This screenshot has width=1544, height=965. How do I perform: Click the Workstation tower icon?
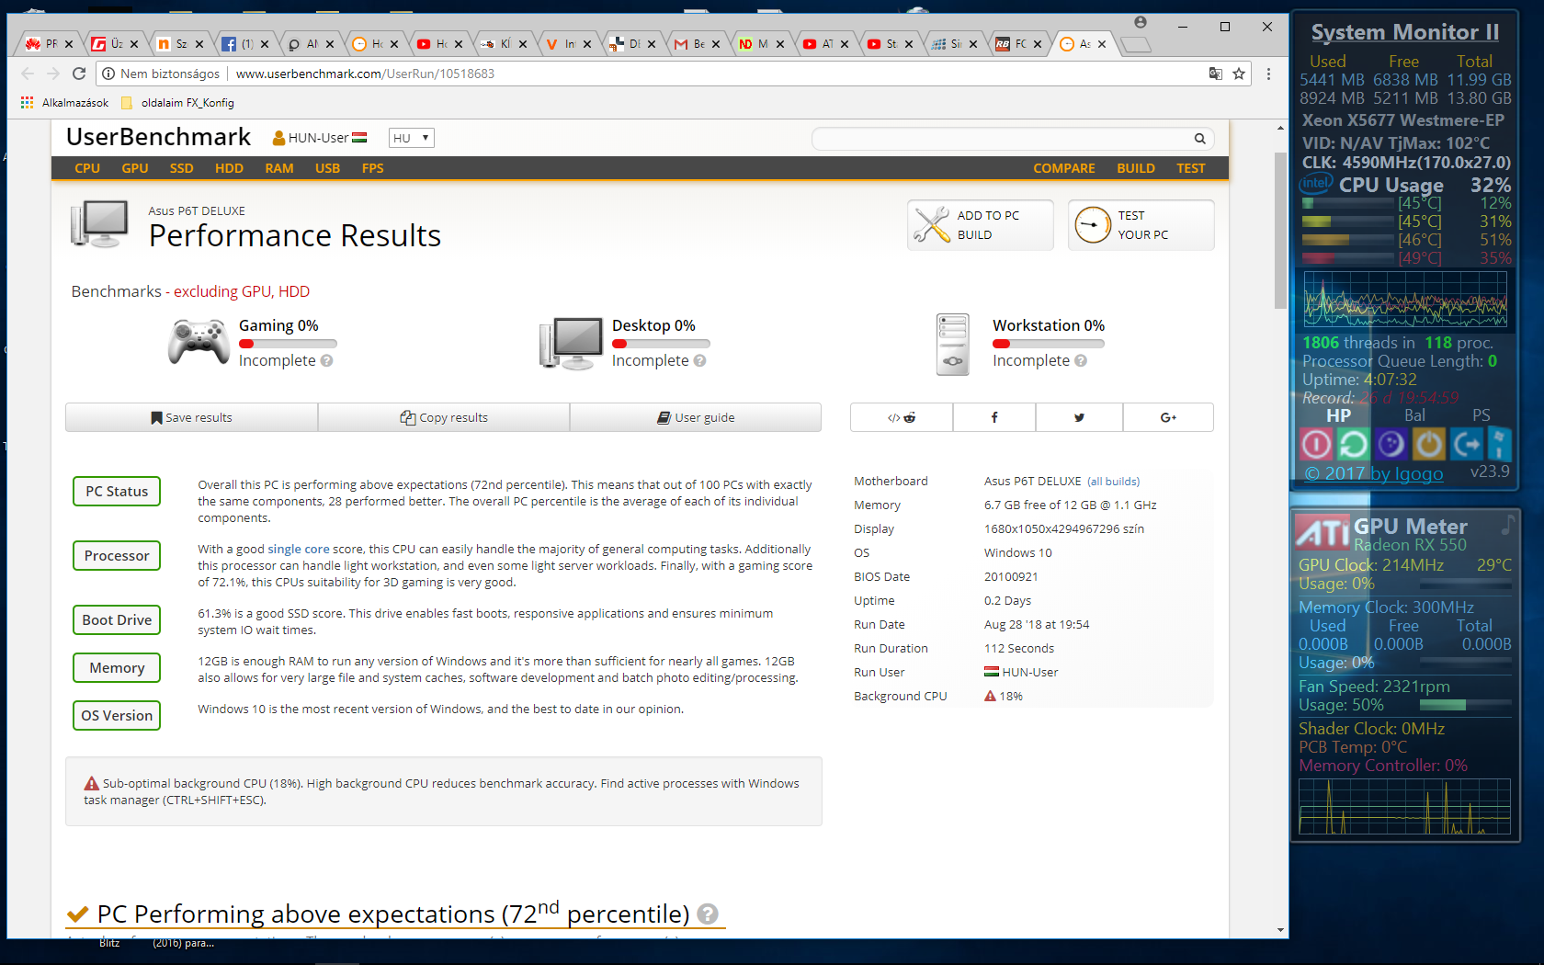click(x=953, y=344)
